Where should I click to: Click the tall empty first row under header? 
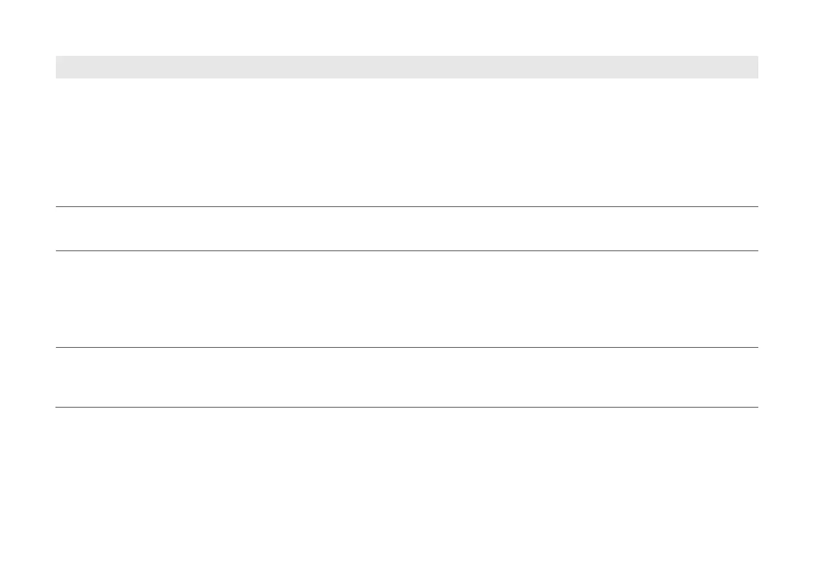[407, 143]
